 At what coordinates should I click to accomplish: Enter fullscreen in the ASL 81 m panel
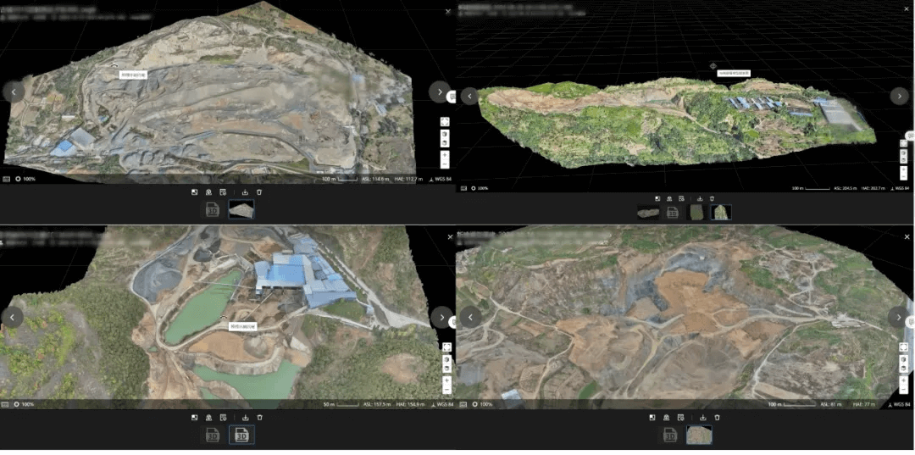[x=903, y=347]
